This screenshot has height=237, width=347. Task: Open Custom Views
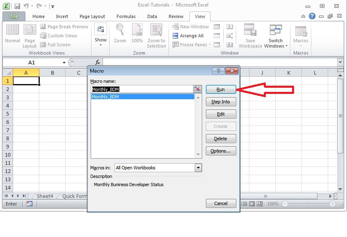click(x=59, y=36)
